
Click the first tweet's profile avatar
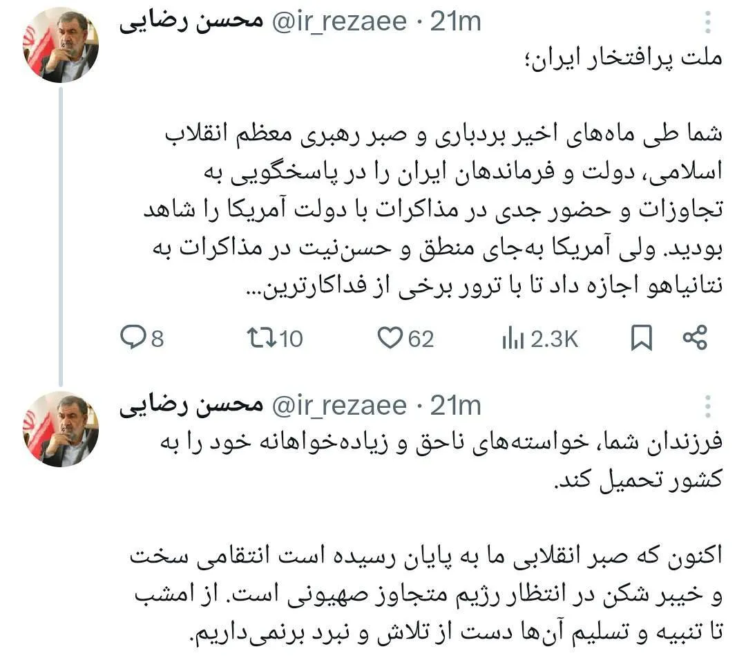click(x=61, y=45)
